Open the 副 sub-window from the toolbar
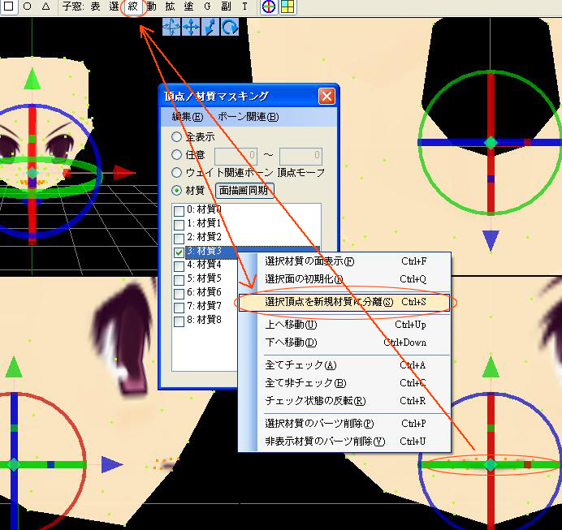This screenshot has height=530, width=562. click(226, 6)
